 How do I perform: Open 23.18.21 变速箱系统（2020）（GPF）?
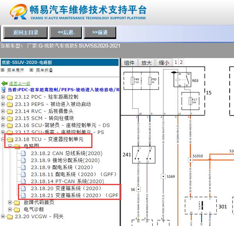tap(75, 195)
